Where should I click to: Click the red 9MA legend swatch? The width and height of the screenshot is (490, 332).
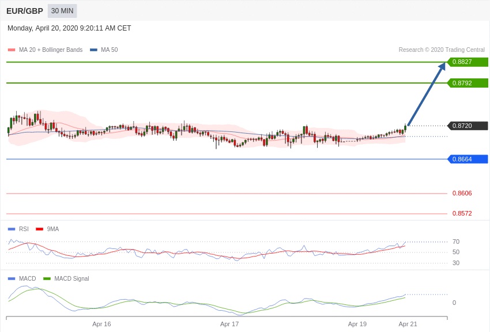[40, 229]
